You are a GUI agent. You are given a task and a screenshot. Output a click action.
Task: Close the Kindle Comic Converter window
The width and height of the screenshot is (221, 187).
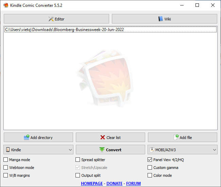point(213,5)
